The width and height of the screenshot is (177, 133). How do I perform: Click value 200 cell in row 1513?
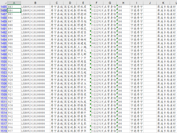123,109
